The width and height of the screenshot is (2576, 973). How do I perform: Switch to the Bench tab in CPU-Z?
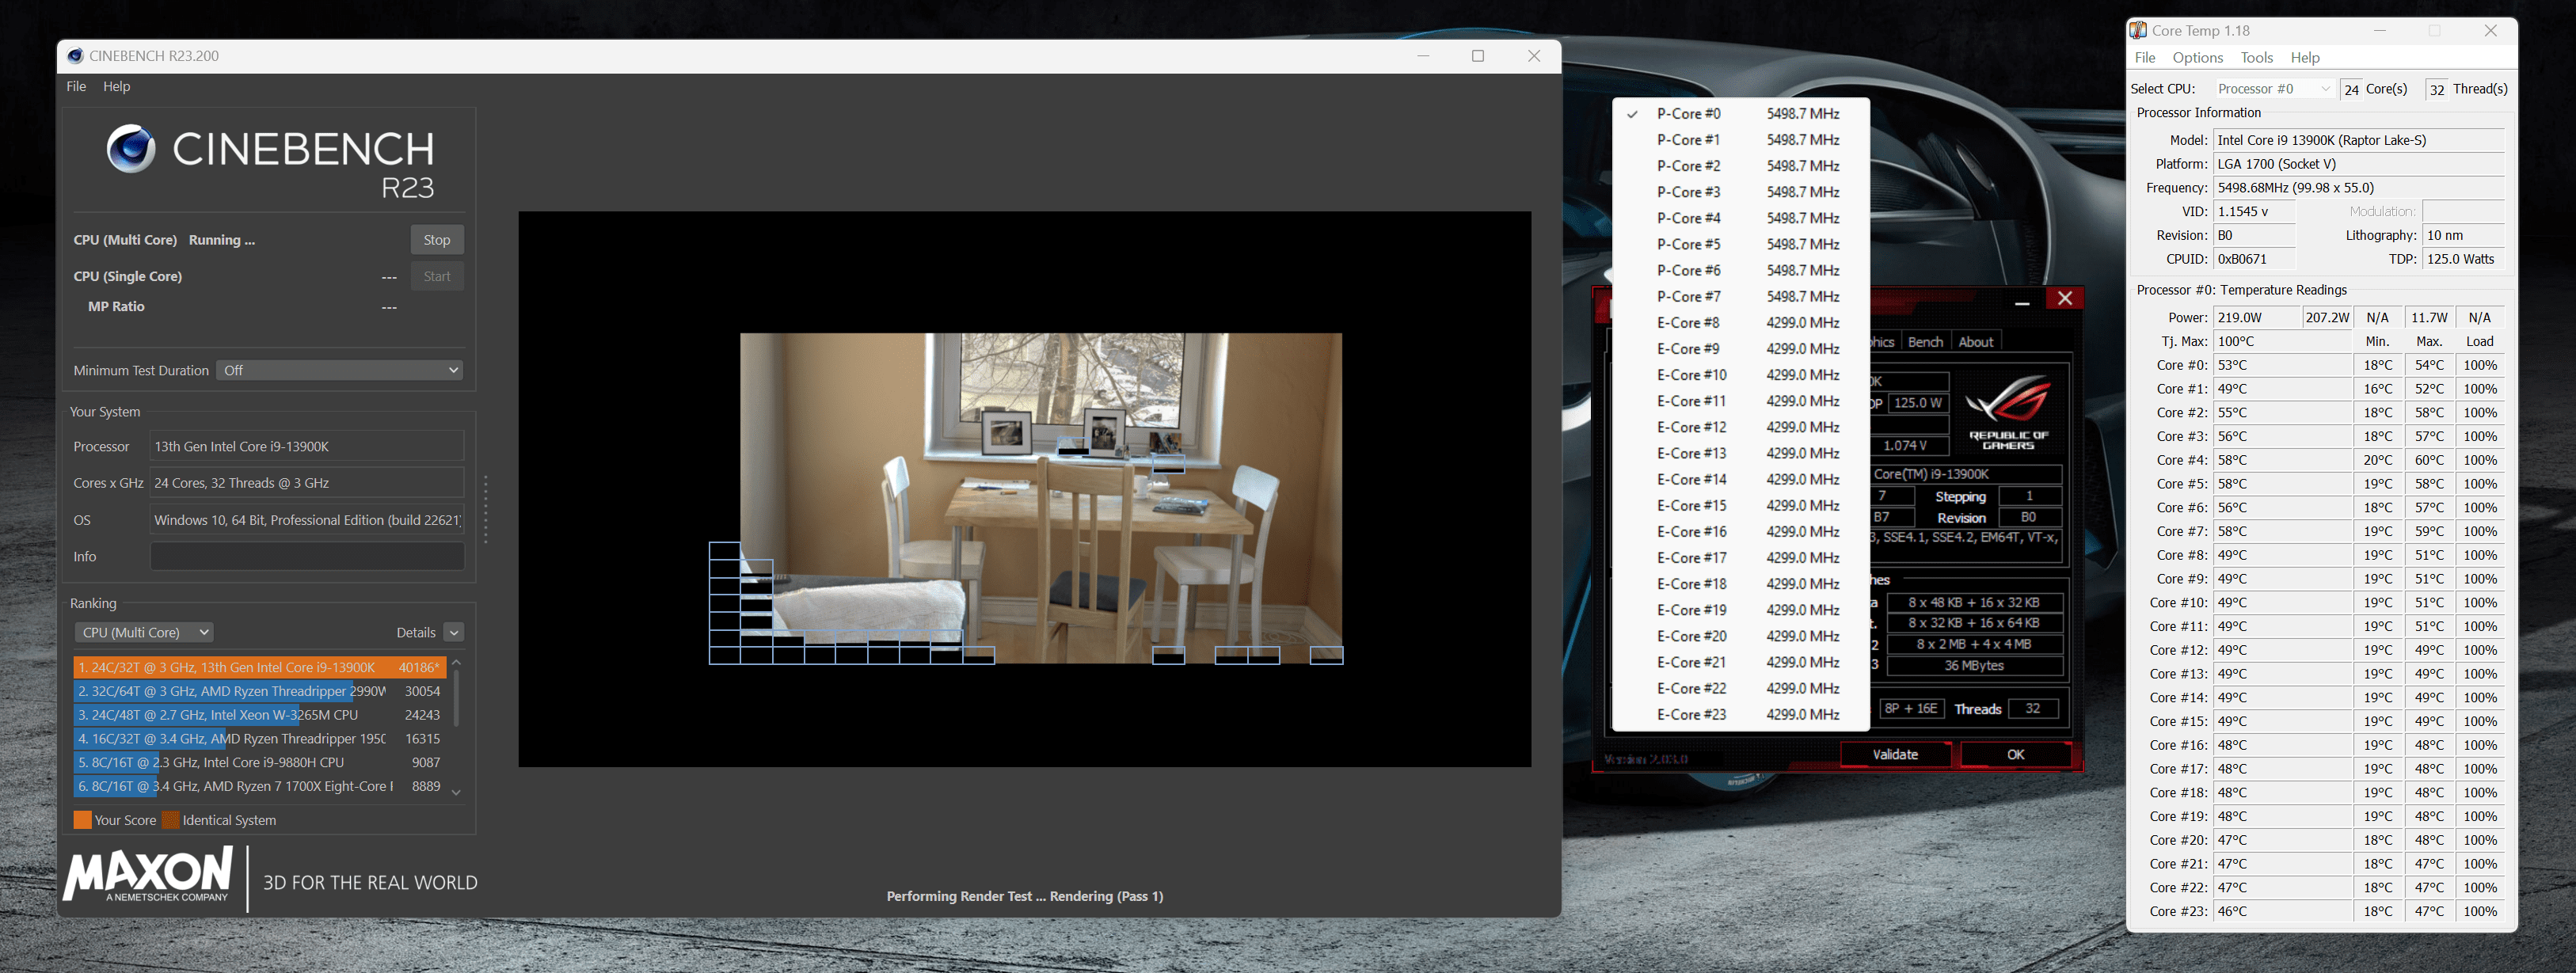1925,342
